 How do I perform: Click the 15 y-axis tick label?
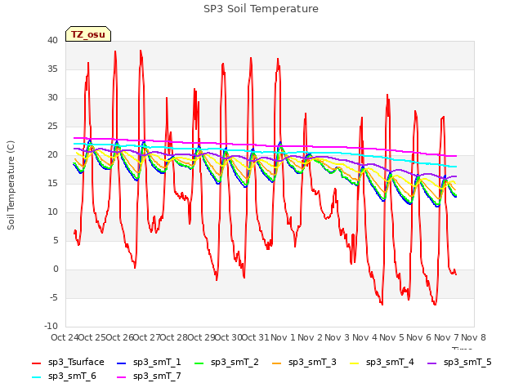pos(52,183)
